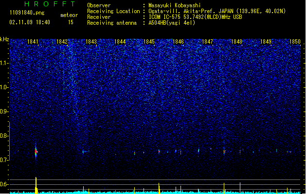Click the Receiving antenna label
Screen dimensions: 306x194
pyautogui.click(x=112, y=23)
